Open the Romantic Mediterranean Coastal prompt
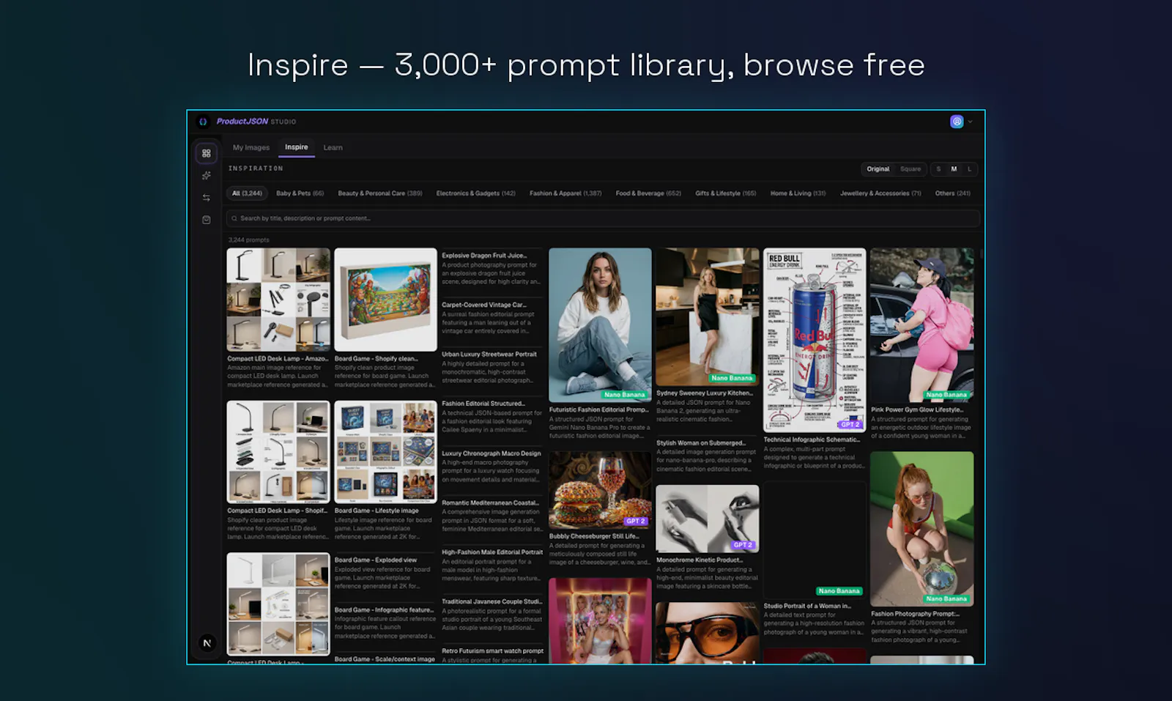Screen dimensions: 1172x701 click(x=492, y=516)
